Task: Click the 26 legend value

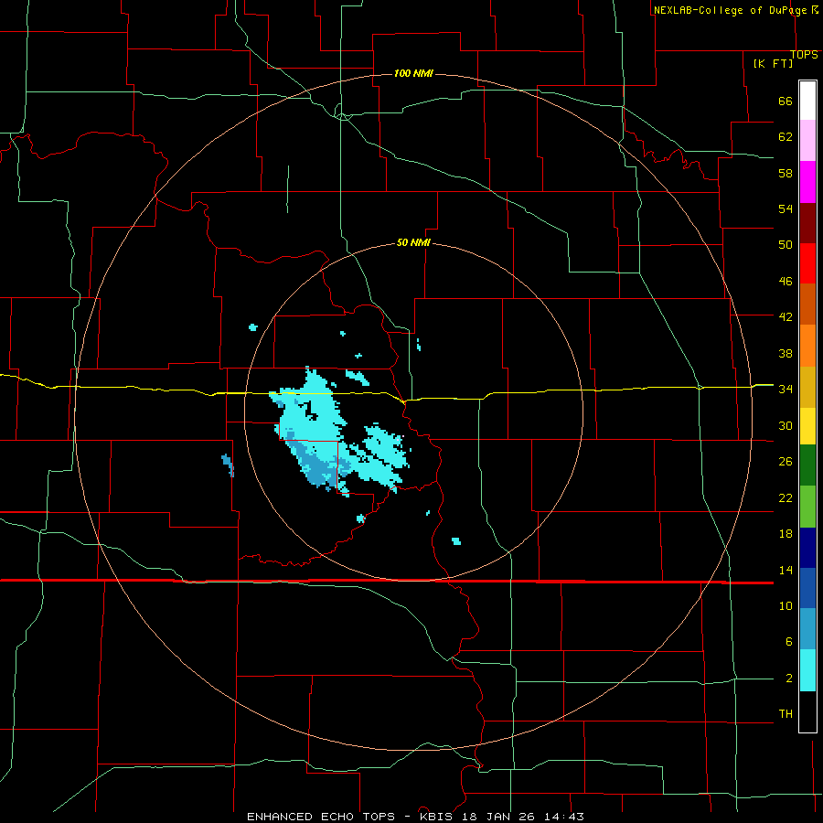Action: point(786,462)
